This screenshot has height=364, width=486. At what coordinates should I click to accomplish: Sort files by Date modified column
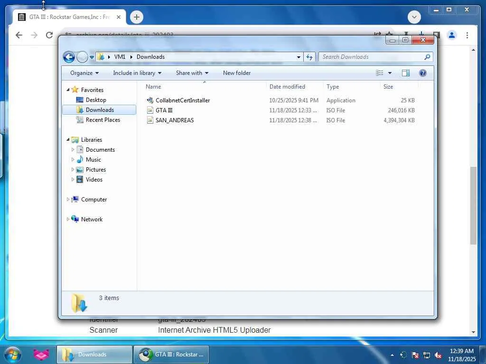[x=294, y=87]
